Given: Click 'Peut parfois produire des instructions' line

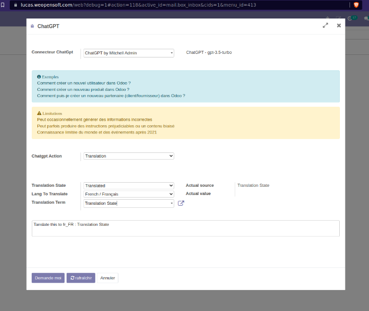Looking at the screenshot, I should [x=106, y=126].
